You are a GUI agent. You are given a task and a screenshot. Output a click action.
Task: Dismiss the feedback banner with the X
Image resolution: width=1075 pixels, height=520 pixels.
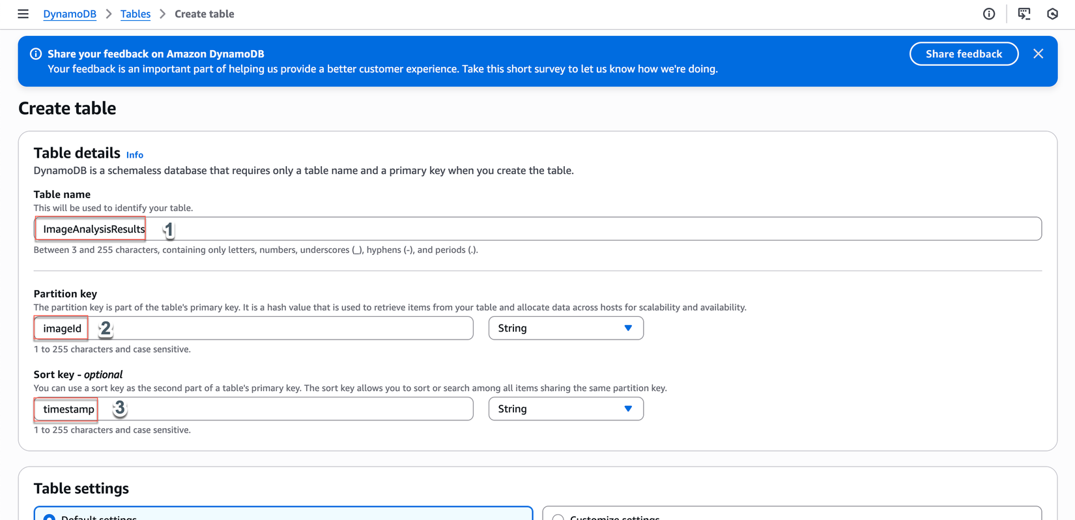pyautogui.click(x=1038, y=54)
